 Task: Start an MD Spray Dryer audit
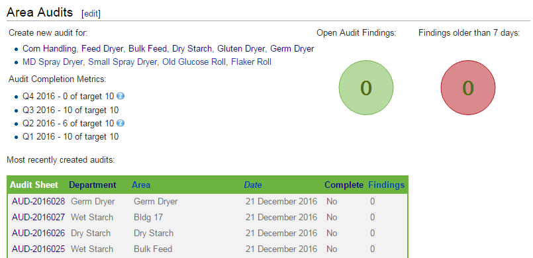(53, 62)
